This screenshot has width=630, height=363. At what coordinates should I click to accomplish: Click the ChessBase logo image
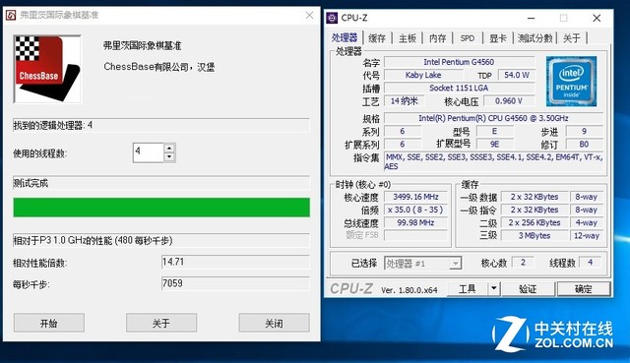pyautogui.click(x=47, y=70)
